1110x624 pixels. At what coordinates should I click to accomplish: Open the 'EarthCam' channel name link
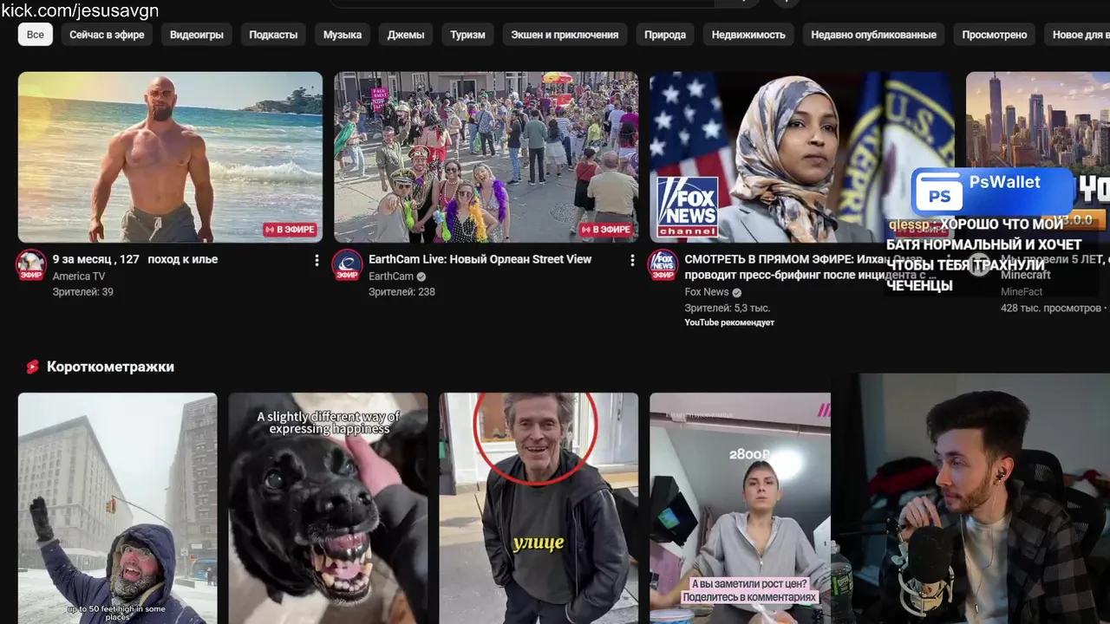click(x=391, y=276)
